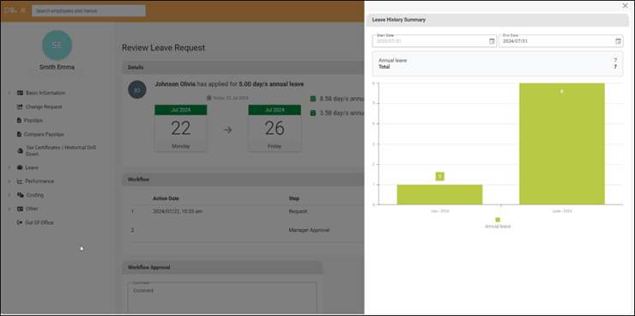The height and width of the screenshot is (316, 635).
Task: Click the Out Of Office exit icon
Action: coord(20,222)
